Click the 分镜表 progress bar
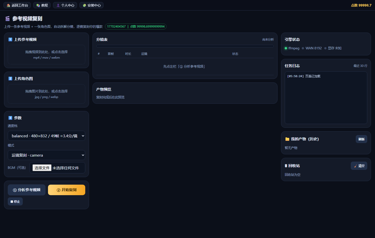 (185, 46)
